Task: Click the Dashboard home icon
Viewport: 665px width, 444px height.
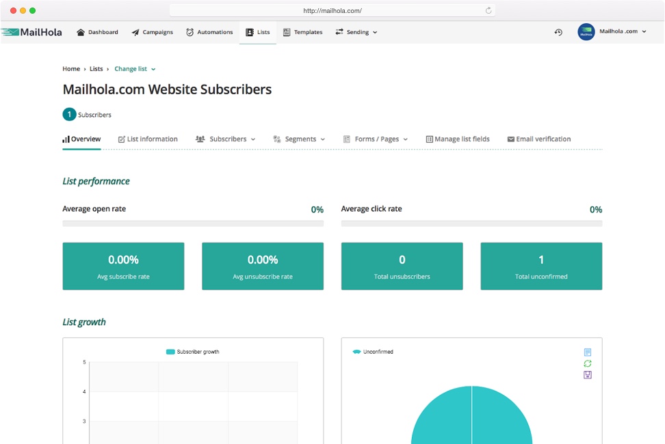Action: point(81,32)
